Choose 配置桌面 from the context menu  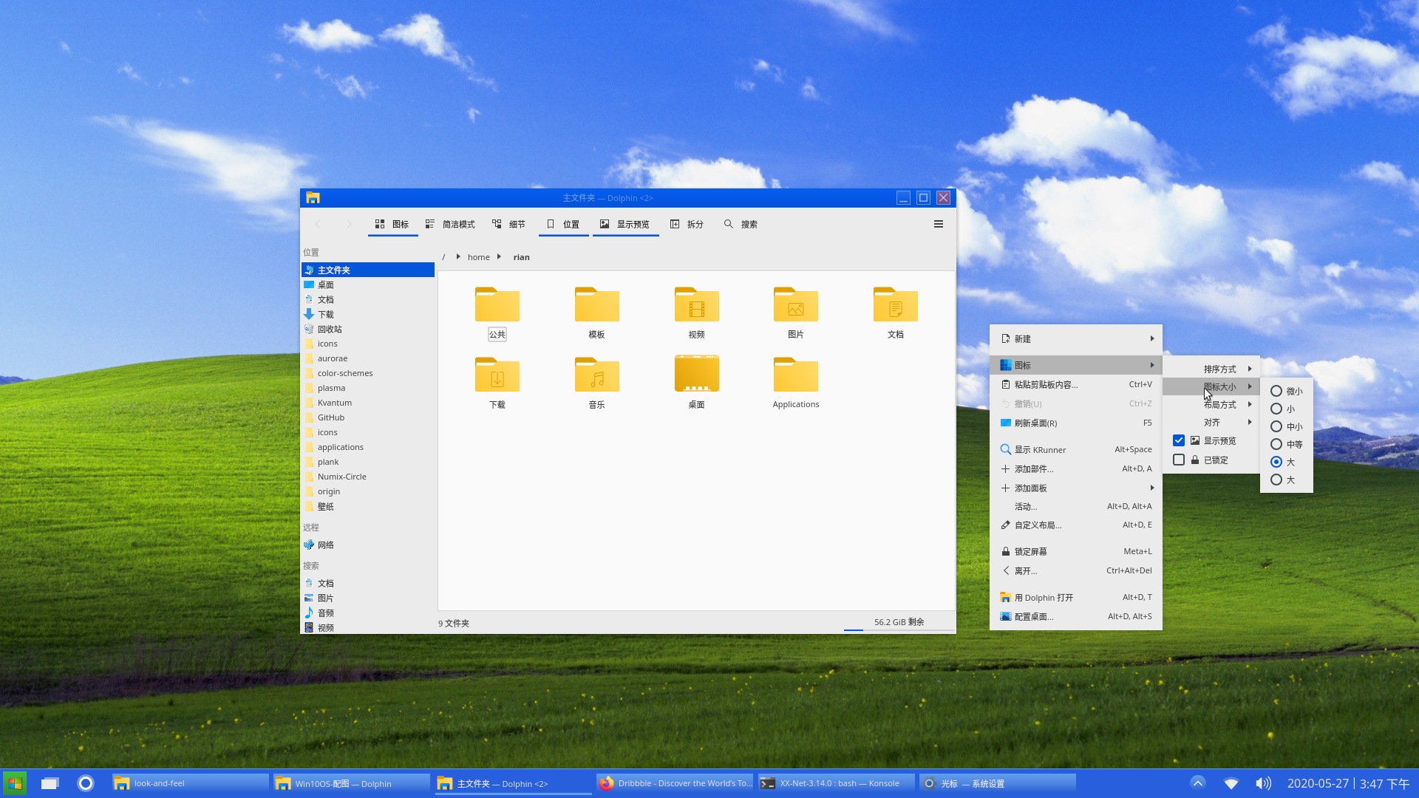tap(1076, 616)
